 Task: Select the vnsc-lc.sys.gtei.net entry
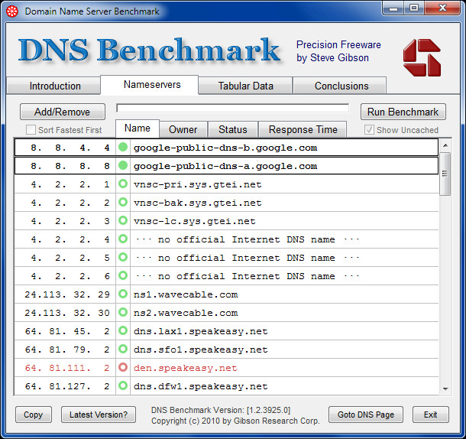[x=226, y=221]
